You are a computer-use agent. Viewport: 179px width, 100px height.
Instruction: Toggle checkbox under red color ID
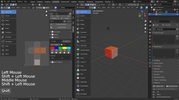point(52,53)
